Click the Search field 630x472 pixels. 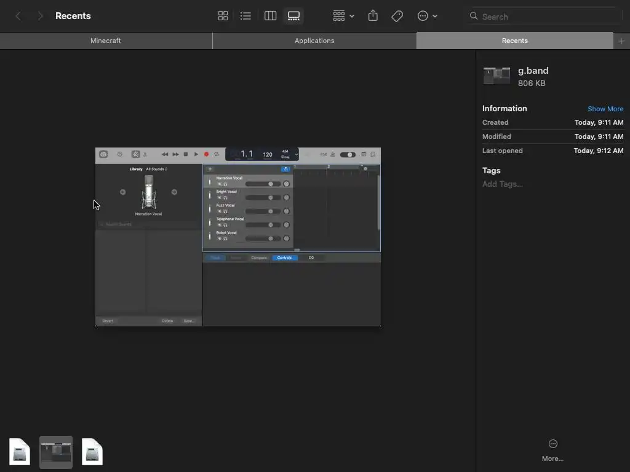(x=544, y=17)
